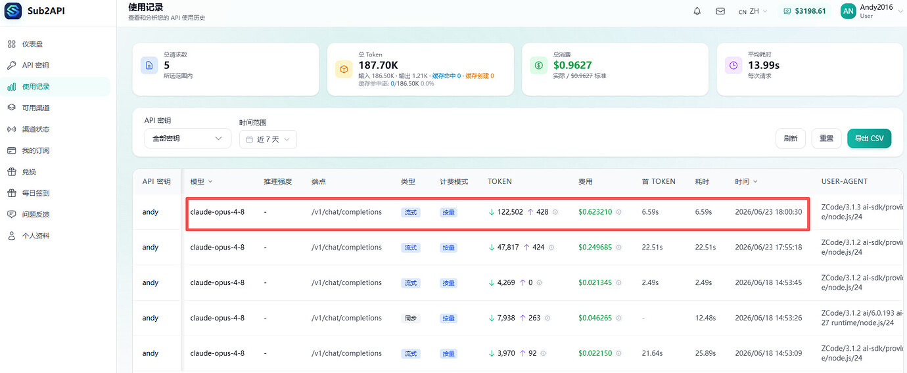907x373 pixels.
Task: Click the 使用记录 page title
Action: point(145,7)
